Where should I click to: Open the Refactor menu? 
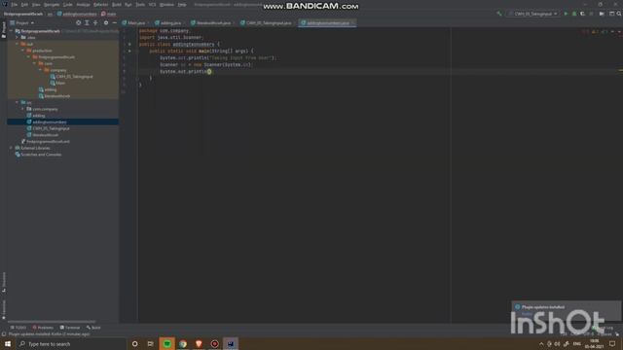(x=100, y=5)
